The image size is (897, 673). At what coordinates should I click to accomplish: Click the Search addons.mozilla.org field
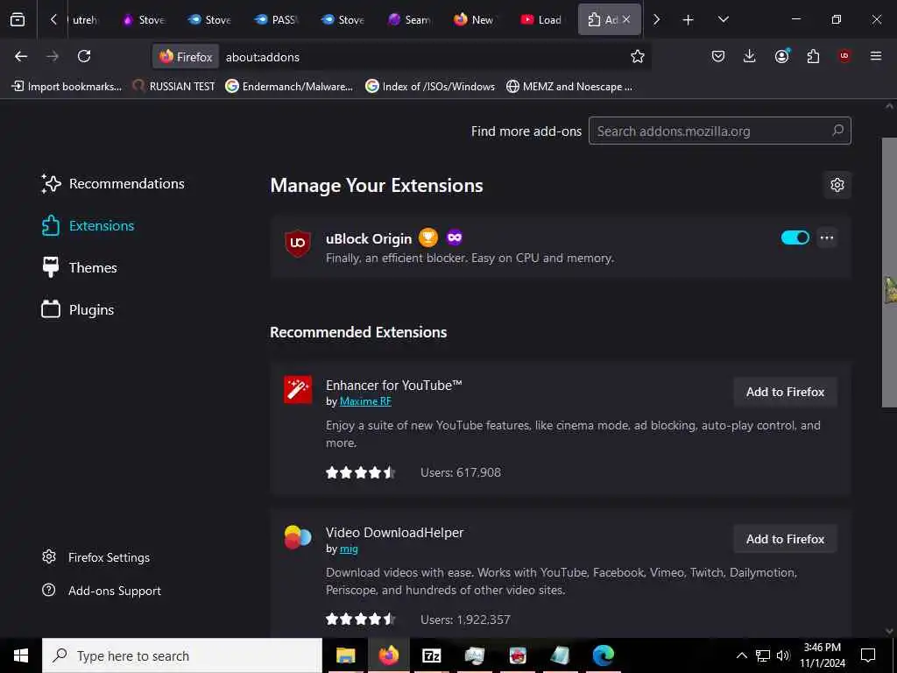(720, 131)
